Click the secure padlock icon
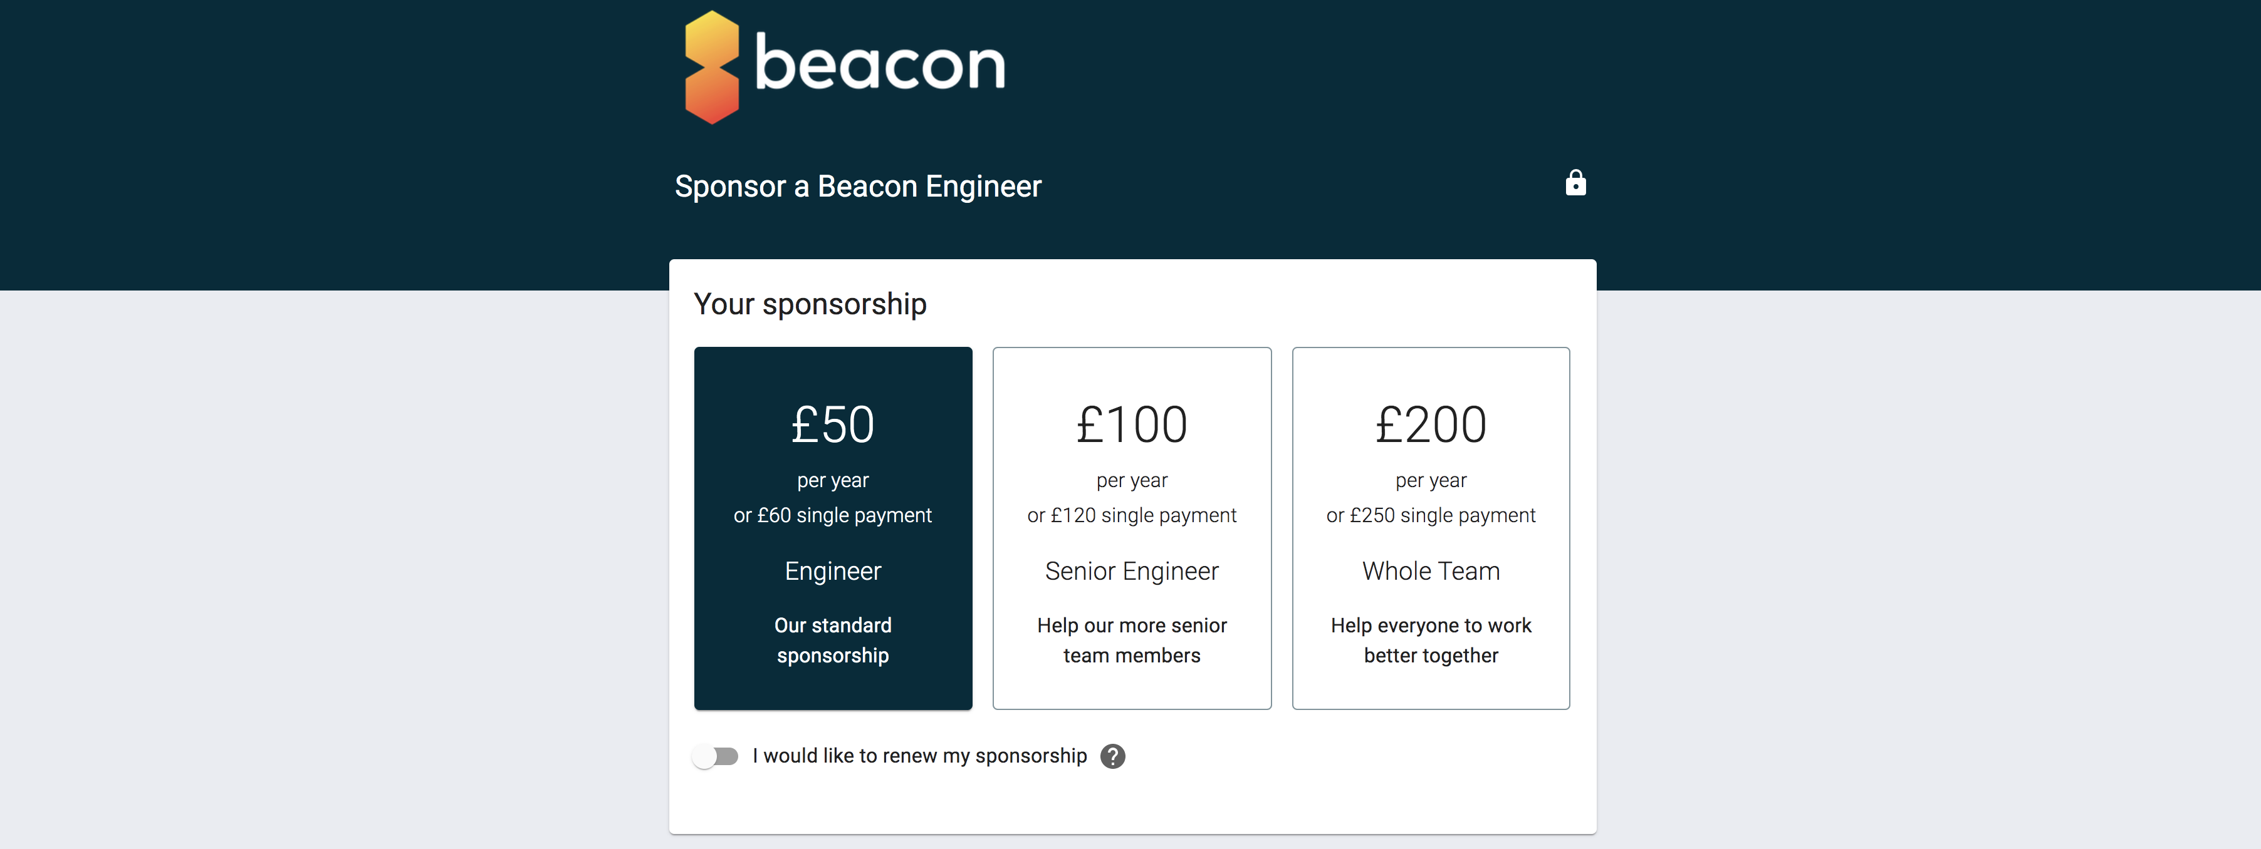 coord(1575,183)
